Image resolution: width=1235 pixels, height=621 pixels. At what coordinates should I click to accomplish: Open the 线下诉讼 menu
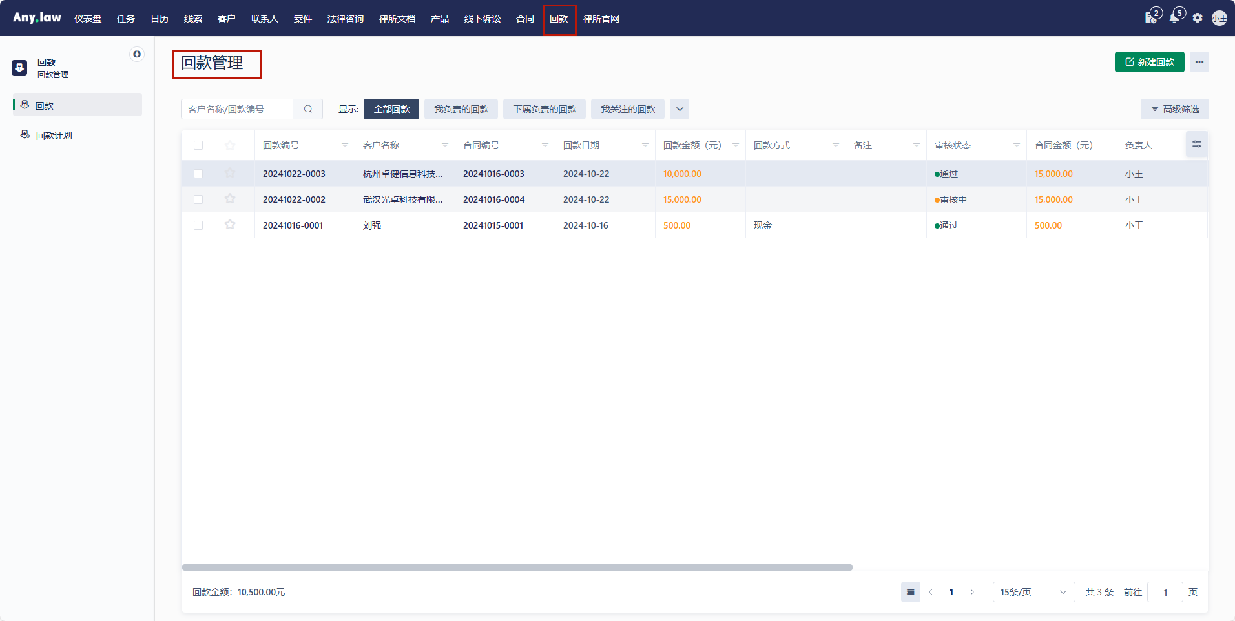click(x=483, y=19)
